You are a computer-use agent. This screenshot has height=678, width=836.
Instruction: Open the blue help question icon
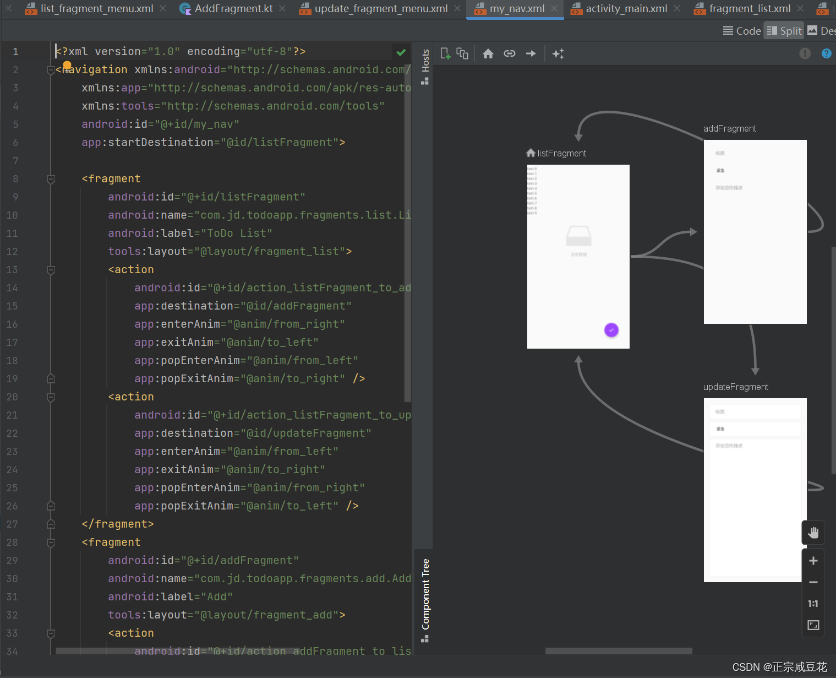[827, 53]
